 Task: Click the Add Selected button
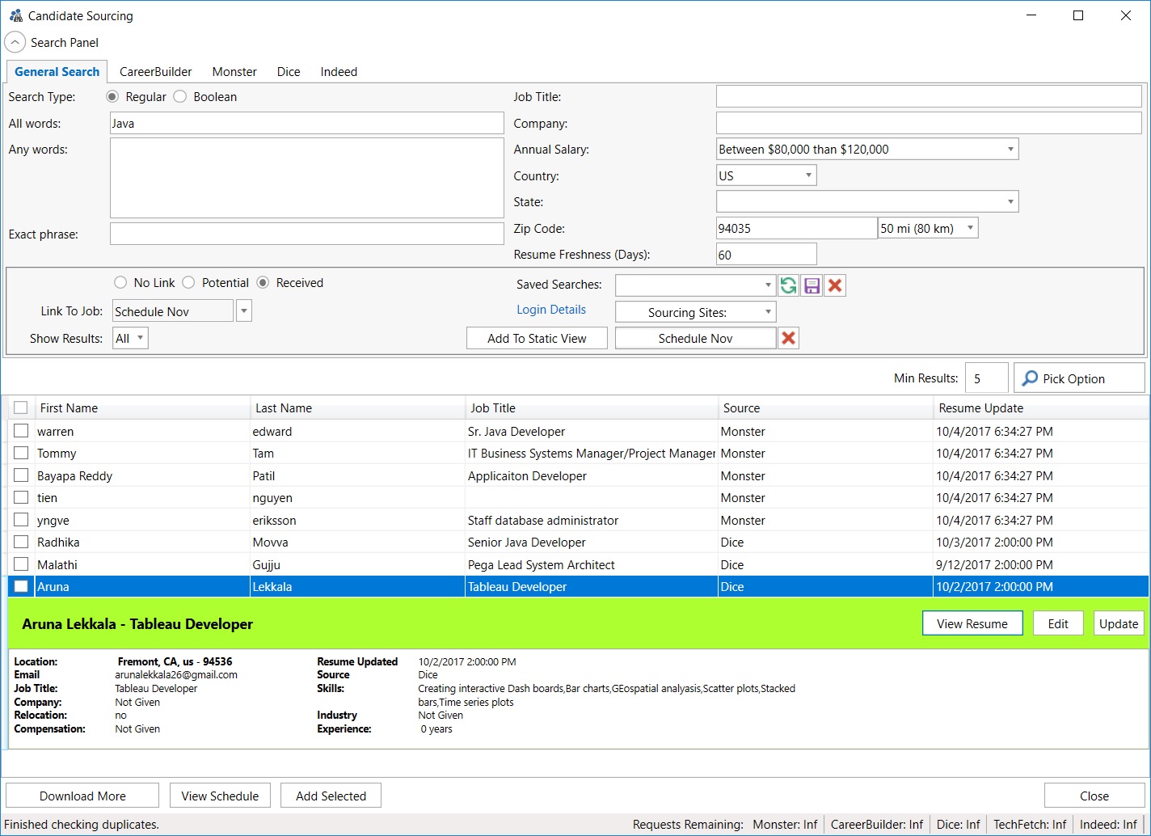[331, 796]
